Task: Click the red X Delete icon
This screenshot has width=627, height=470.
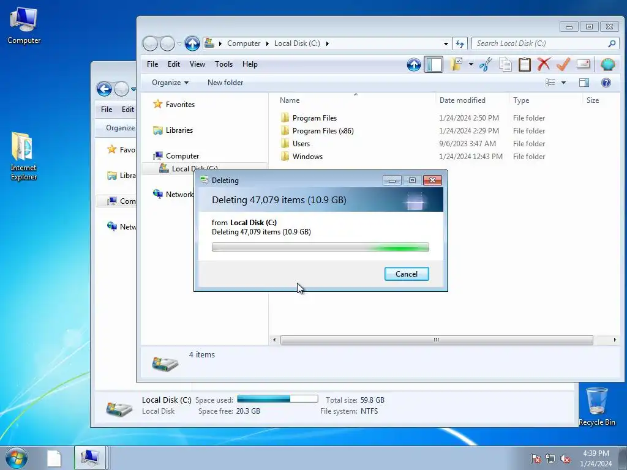Action: pyautogui.click(x=544, y=64)
